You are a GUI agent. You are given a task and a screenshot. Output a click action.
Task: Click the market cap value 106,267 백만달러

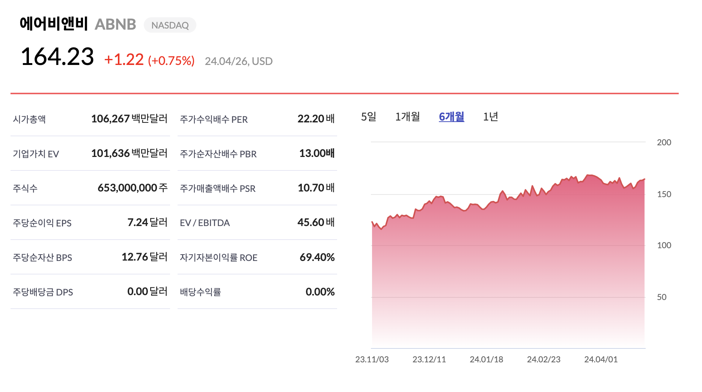click(130, 119)
